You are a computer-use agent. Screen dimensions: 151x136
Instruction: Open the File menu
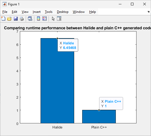(5, 12)
